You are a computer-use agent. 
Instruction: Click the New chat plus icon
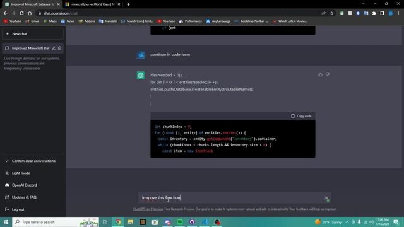tap(7, 33)
